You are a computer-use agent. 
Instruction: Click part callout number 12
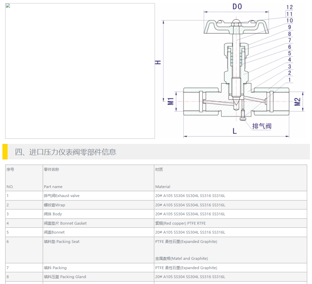pos(289,7)
